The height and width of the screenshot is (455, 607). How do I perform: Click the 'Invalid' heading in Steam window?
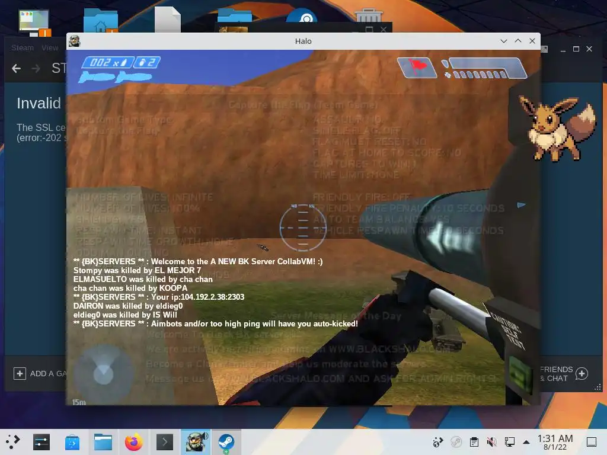tap(39, 103)
